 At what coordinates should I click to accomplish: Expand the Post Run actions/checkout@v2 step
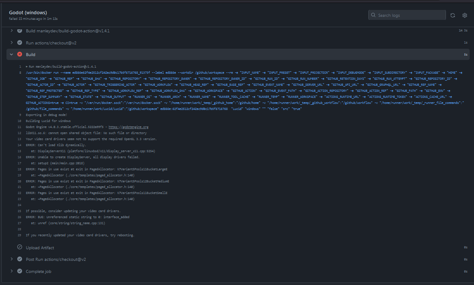11,259
